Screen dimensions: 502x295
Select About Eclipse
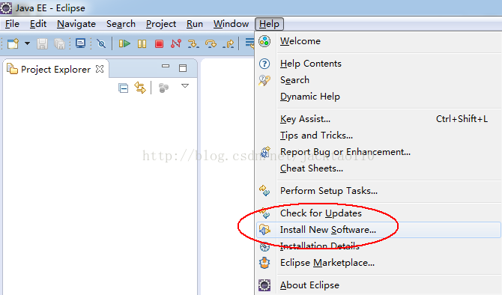coord(378,285)
